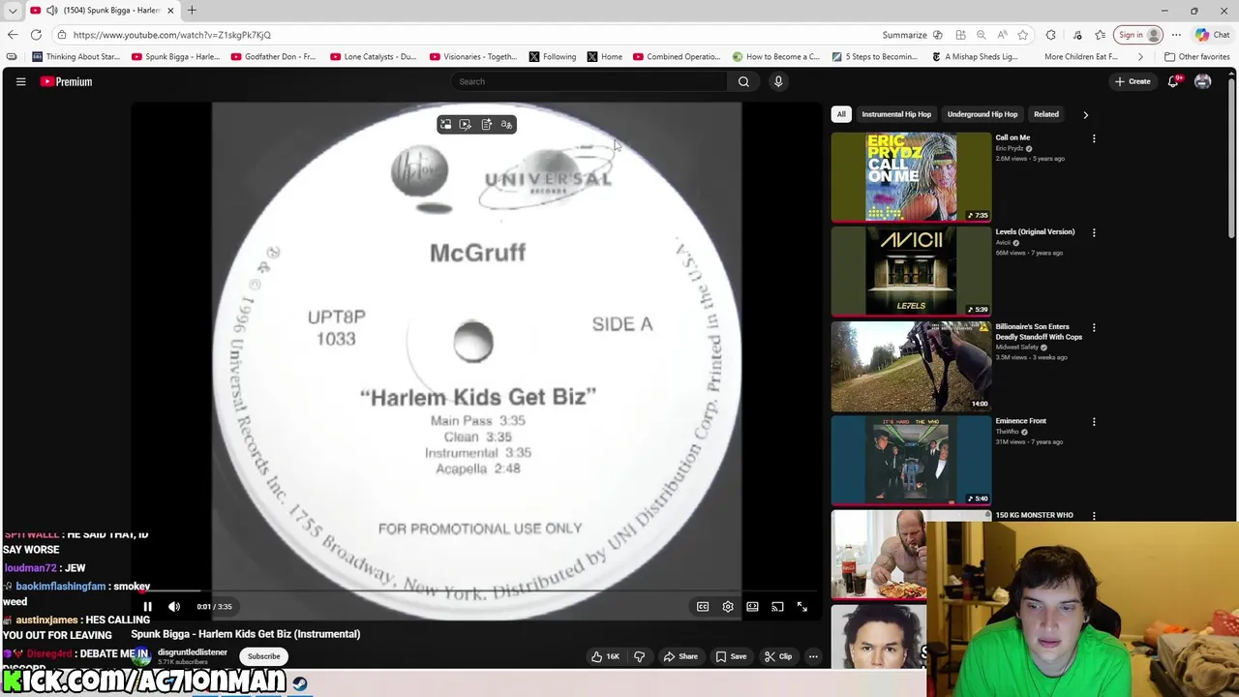
Task: Open the browser Extensions puzzle icon
Action: (1050, 35)
